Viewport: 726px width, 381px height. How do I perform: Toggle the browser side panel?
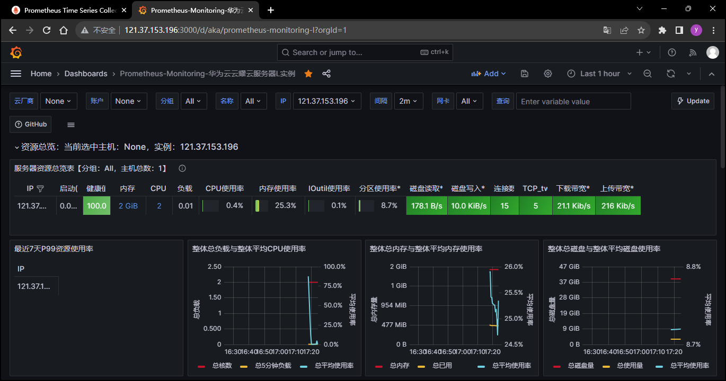tap(679, 30)
